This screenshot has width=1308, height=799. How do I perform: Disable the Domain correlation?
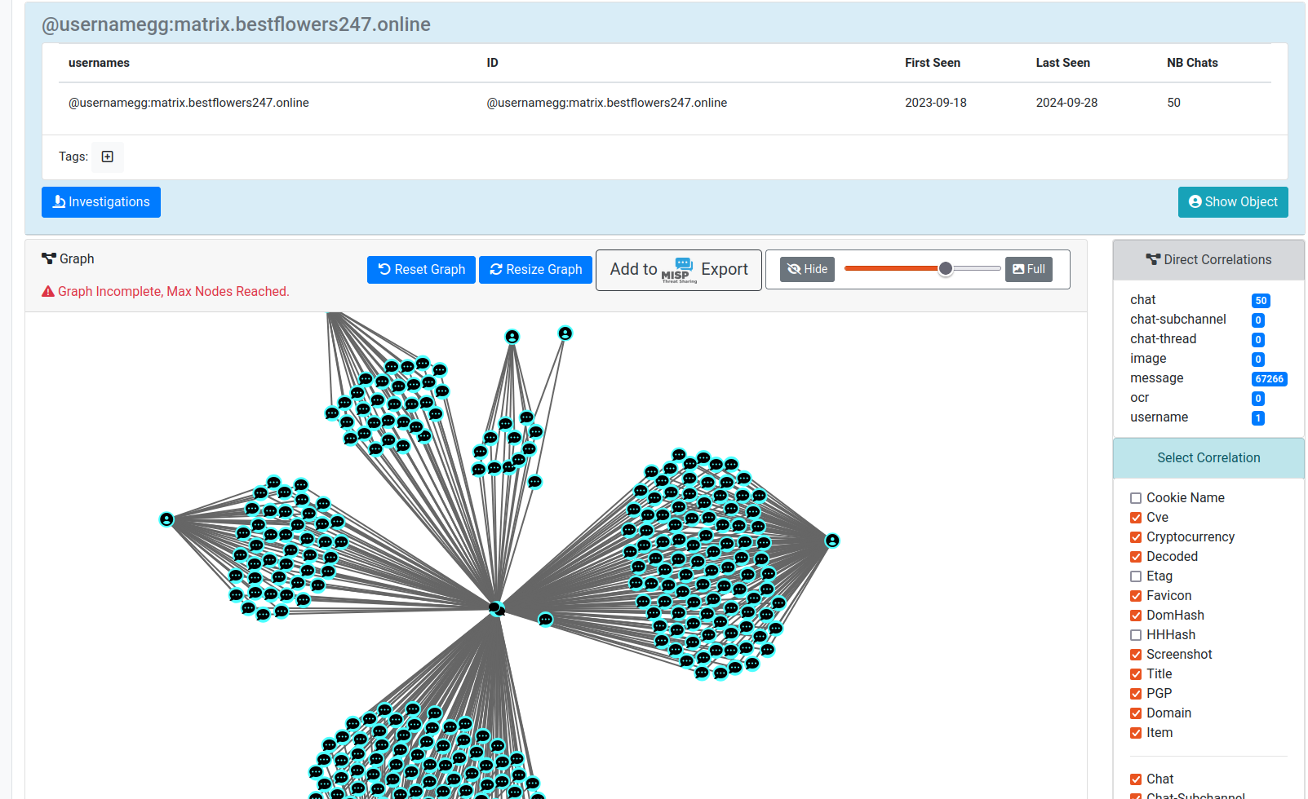click(x=1136, y=713)
